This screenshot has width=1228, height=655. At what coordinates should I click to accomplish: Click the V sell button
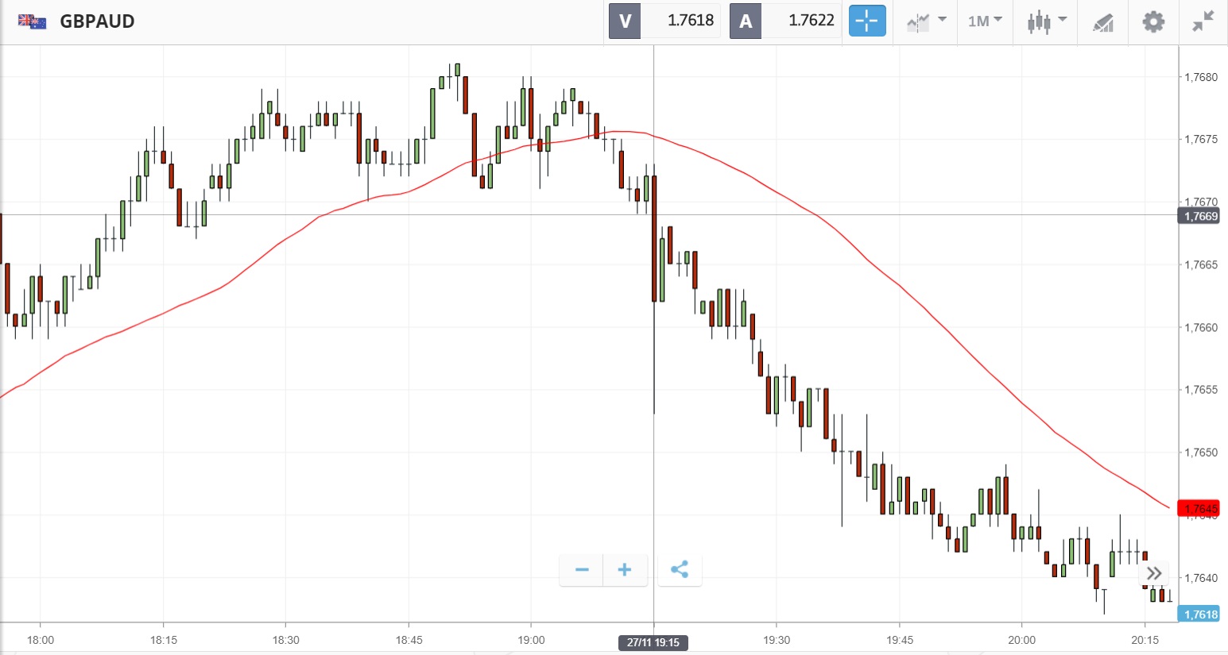625,21
